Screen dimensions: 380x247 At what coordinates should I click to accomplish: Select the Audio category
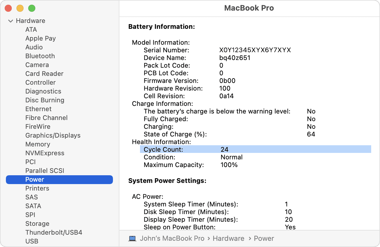(34, 47)
